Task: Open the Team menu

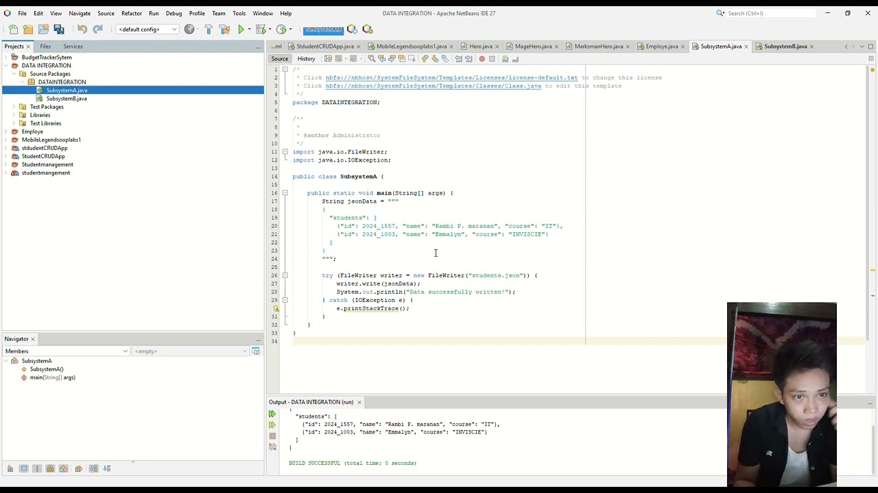Action: 219,13
